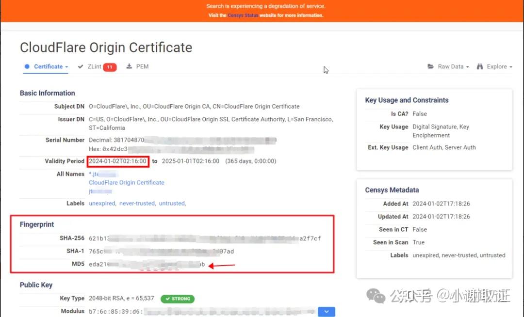The image size is (524, 317).
Task: Expand the Modulus with blue chevron button
Action: (x=327, y=311)
